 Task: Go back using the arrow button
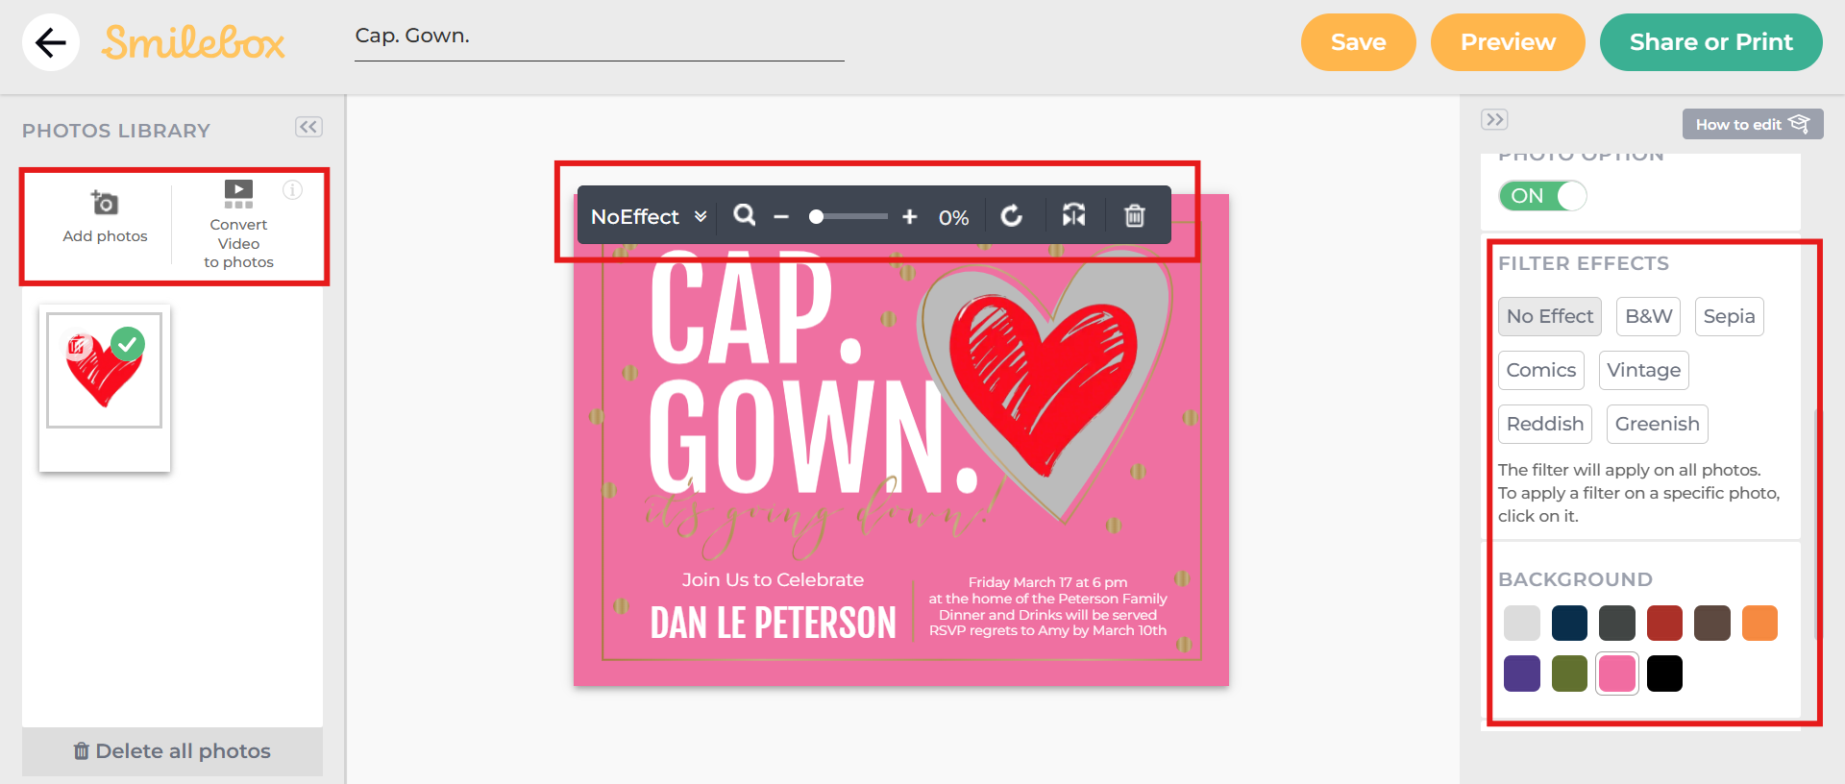point(51,42)
